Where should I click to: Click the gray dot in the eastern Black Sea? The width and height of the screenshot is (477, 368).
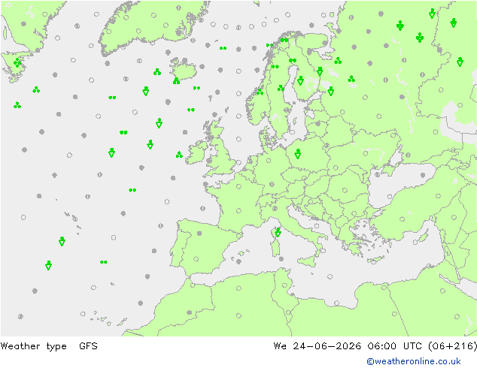423,175
